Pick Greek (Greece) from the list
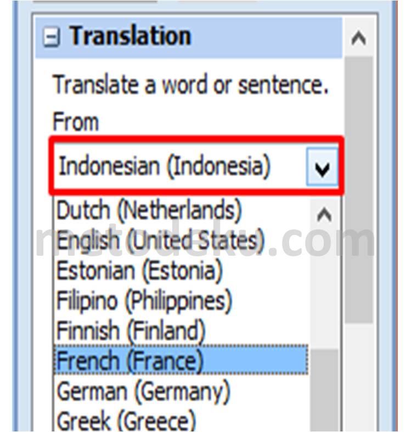This screenshot has height=432, width=411. [x=181, y=420]
